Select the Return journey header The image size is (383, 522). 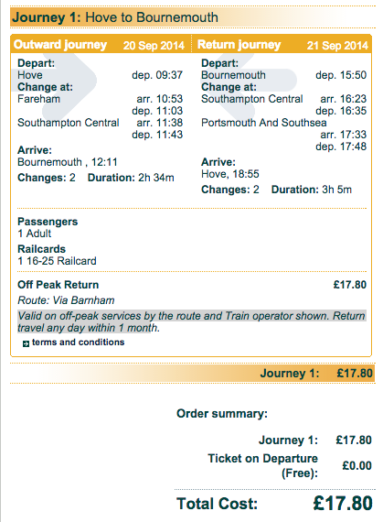click(x=239, y=45)
